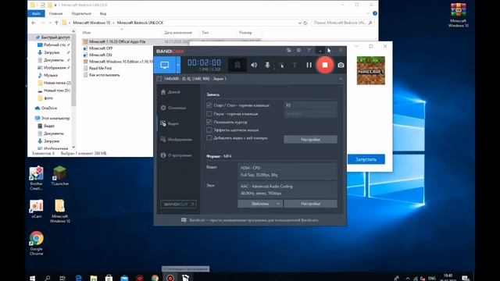This screenshot has width=500, height=281.
Task: Collapse the Bandicam settings panel chevron
Action: [341, 79]
